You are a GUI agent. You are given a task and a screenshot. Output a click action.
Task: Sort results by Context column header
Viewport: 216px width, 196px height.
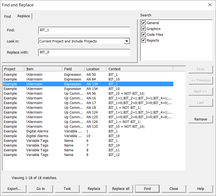[140, 69]
